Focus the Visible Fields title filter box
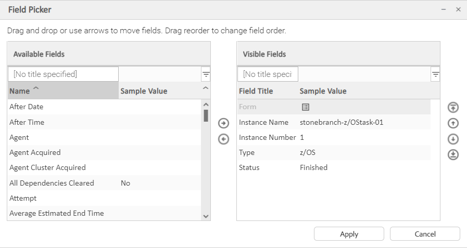467x248 pixels. [x=268, y=74]
